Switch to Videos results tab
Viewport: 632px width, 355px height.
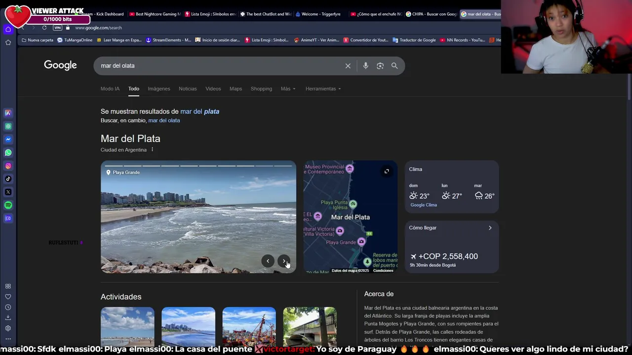213,89
